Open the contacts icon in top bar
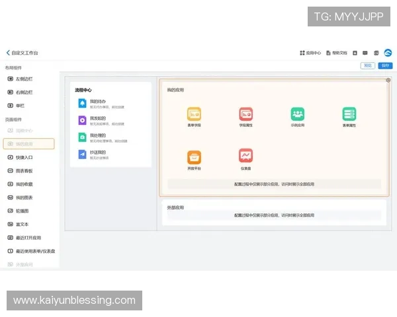Image resolution: width=397 pixels, height=317 pixels. tap(355, 53)
